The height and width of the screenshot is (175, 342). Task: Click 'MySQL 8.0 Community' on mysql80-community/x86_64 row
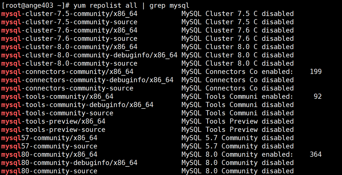220,154
